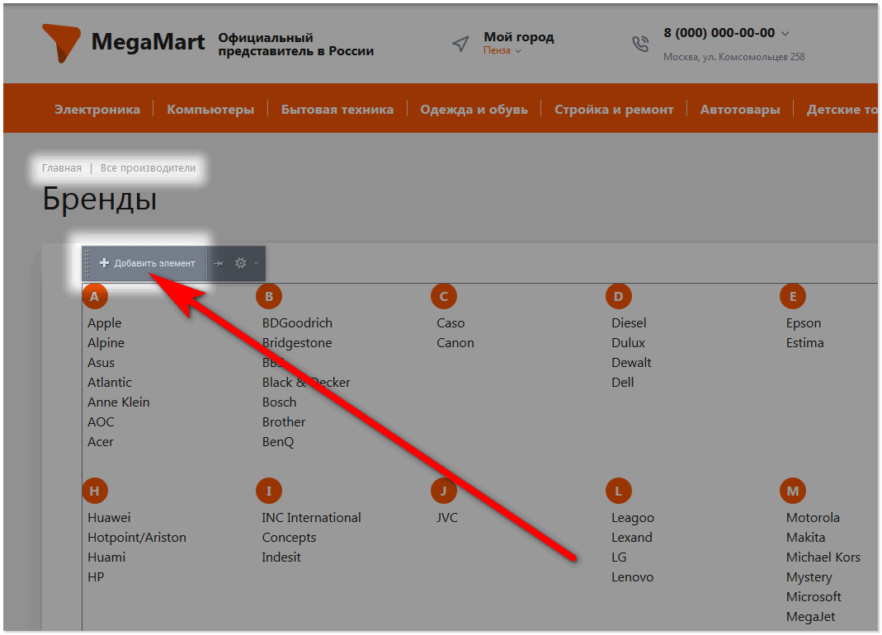This screenshot has height=635, width=882.
Task: Click the gear settings icon in edit toolbar
Action: [x=241, y=263]
